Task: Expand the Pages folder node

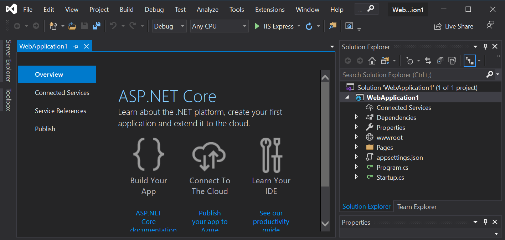Action: [x=356, y=147]
